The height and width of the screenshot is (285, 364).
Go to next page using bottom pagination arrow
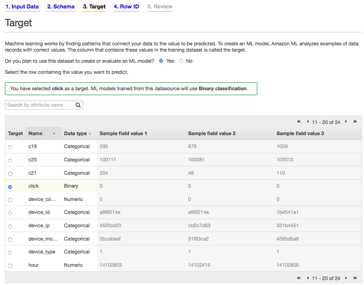[346, 278]
